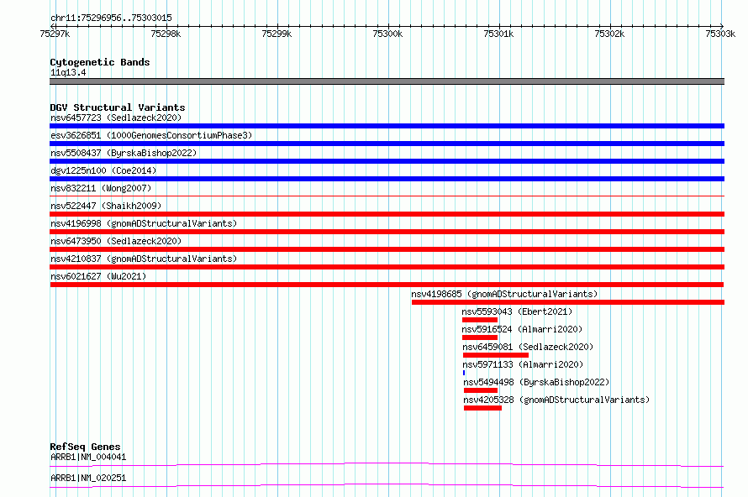Click the 75302k ruler tick label
The height and width of the screenshot is (497, 748).
pos(609,34)
